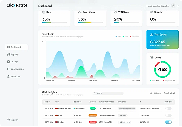Open Reports in the sidebar
The height and width of the screenshot is (127, 182).
click(x=12, y=55)
